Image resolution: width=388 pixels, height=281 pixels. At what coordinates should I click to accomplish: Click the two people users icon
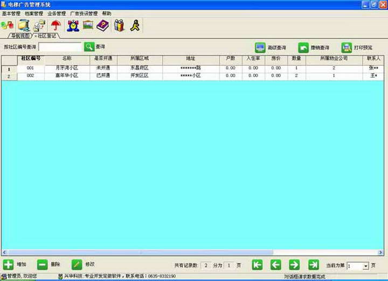tap(119, 25)
